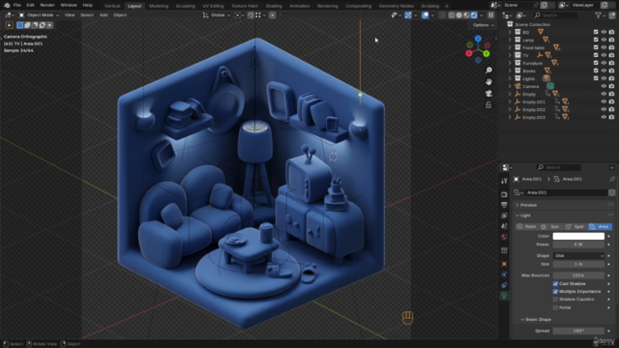Image resolution: width=619 pixels, height=348 pixels.
Task: Switch to the Geometry Nodes workspace tab
Action: [x=396, y=6]
